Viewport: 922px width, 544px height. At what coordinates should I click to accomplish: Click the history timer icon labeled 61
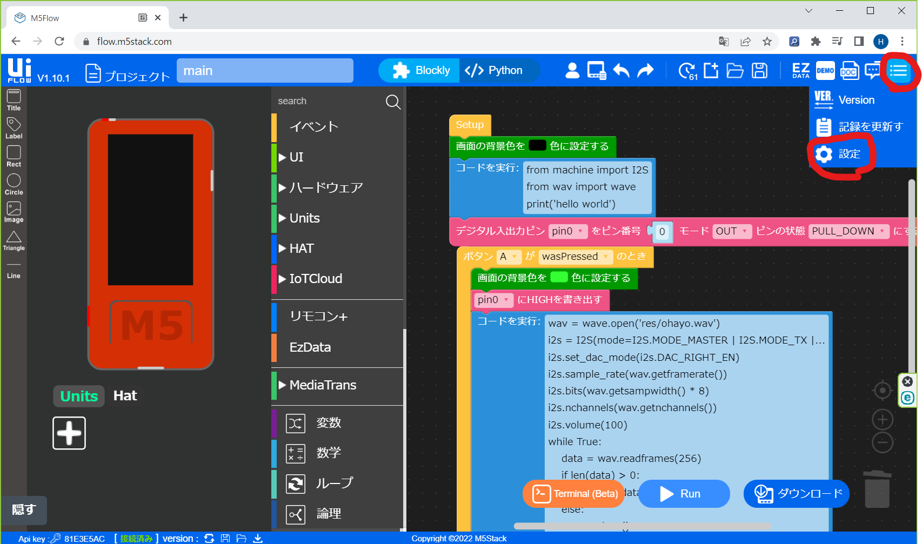pyautogui.click(x=687, y=71)
